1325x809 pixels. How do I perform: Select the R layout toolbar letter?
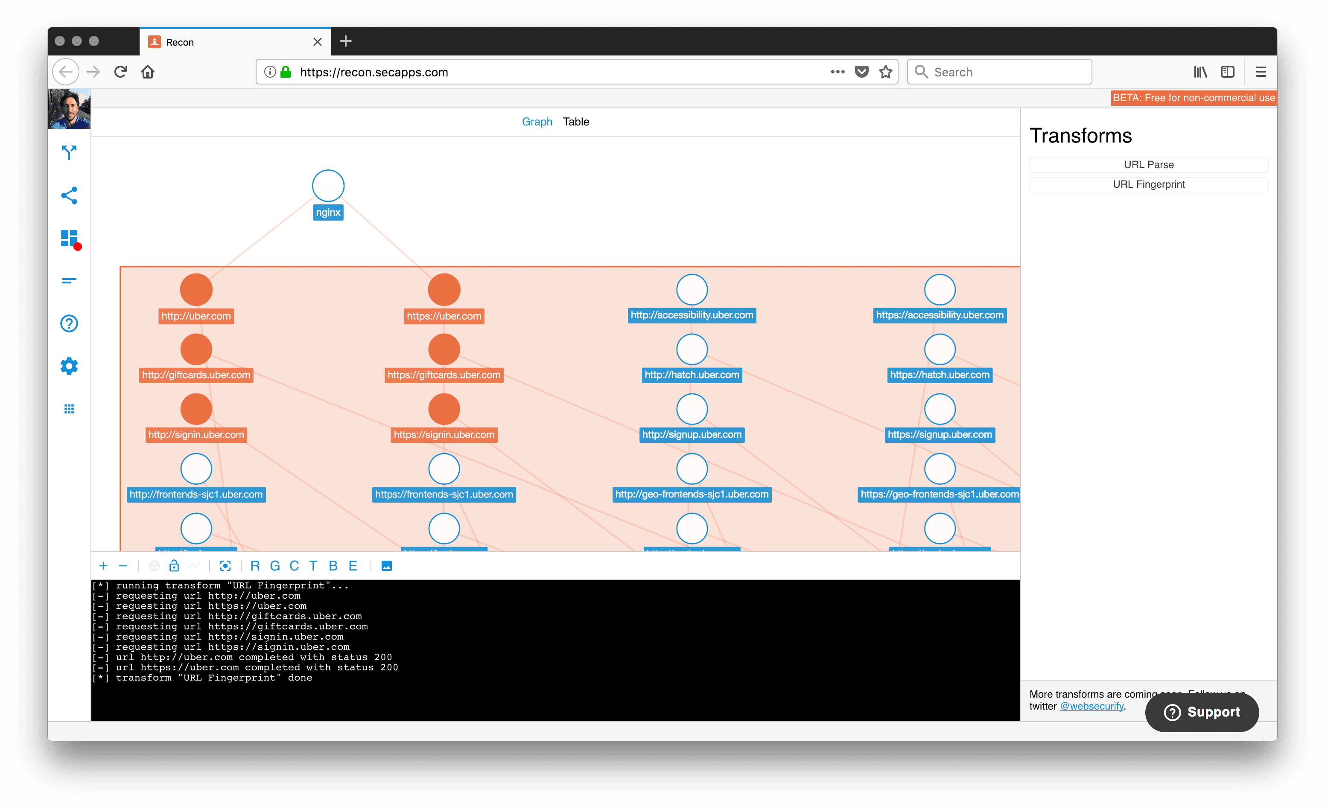point(255,565)
